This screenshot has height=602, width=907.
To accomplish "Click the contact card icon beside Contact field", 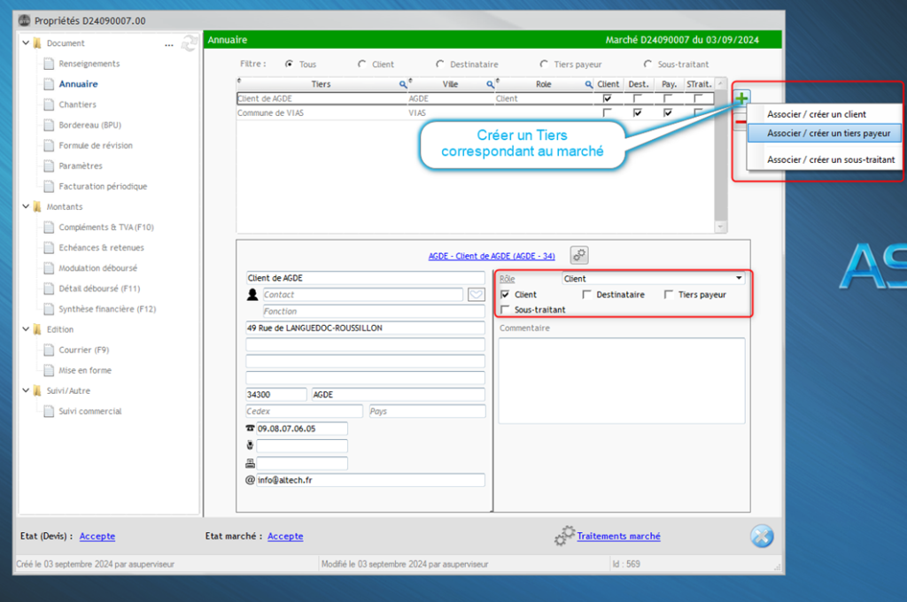I will point(477,295).
